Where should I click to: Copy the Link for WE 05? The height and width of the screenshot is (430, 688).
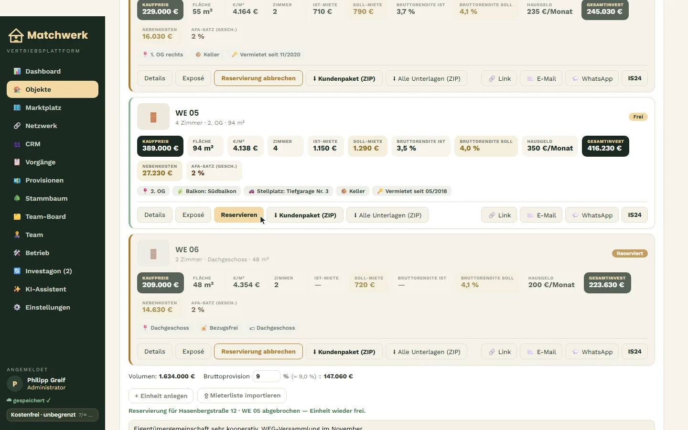[499, 215]
